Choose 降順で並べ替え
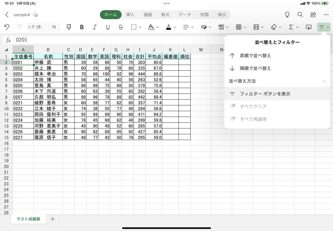This screenshot has width=333, height=231. tap(277, 68)
